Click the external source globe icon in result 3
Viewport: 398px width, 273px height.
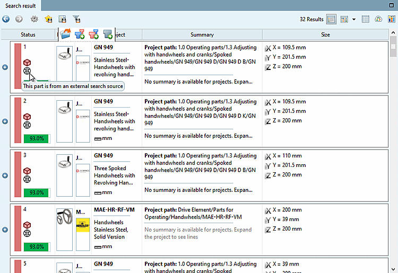pos(28,179)
